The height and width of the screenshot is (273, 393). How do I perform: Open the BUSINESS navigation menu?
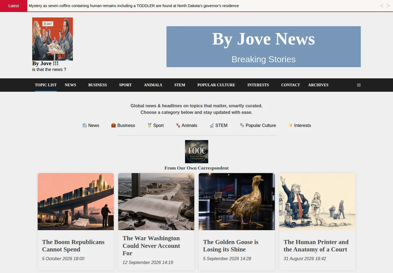coord(97,85)
